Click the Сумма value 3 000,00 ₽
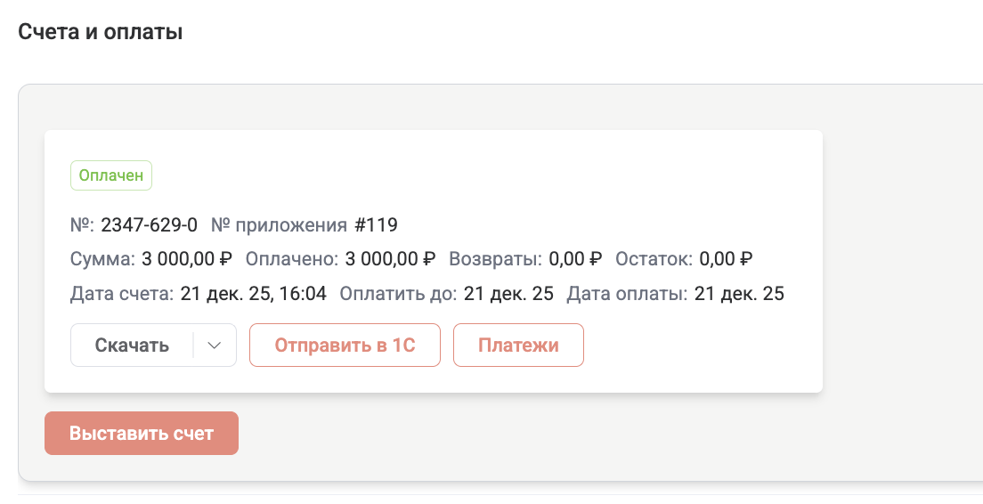Image resolution: width=983 pixels, height=504 pixels. pyautogui.click(x=187, y=259)
